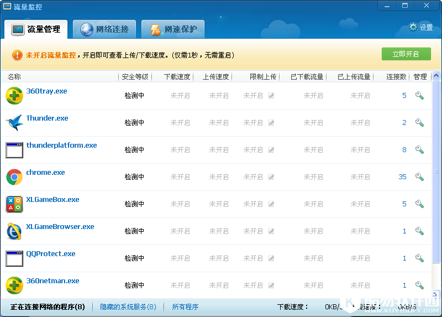
Task: Edit upload limit for chrome.exe
Action: (271, 177)
